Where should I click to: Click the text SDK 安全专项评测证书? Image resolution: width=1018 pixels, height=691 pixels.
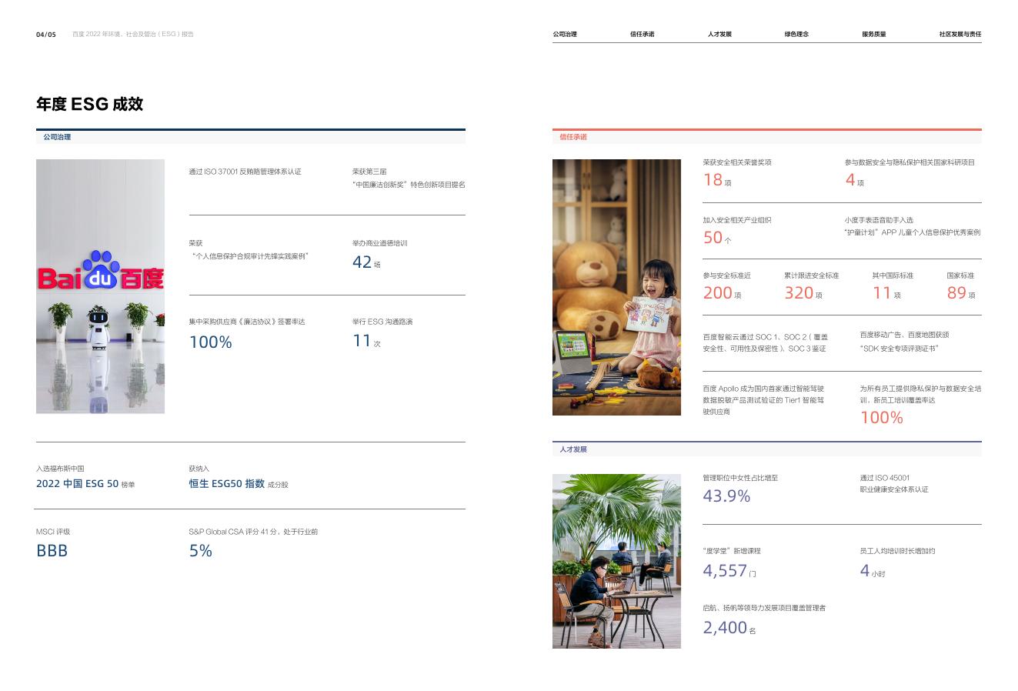click(900, 349)
